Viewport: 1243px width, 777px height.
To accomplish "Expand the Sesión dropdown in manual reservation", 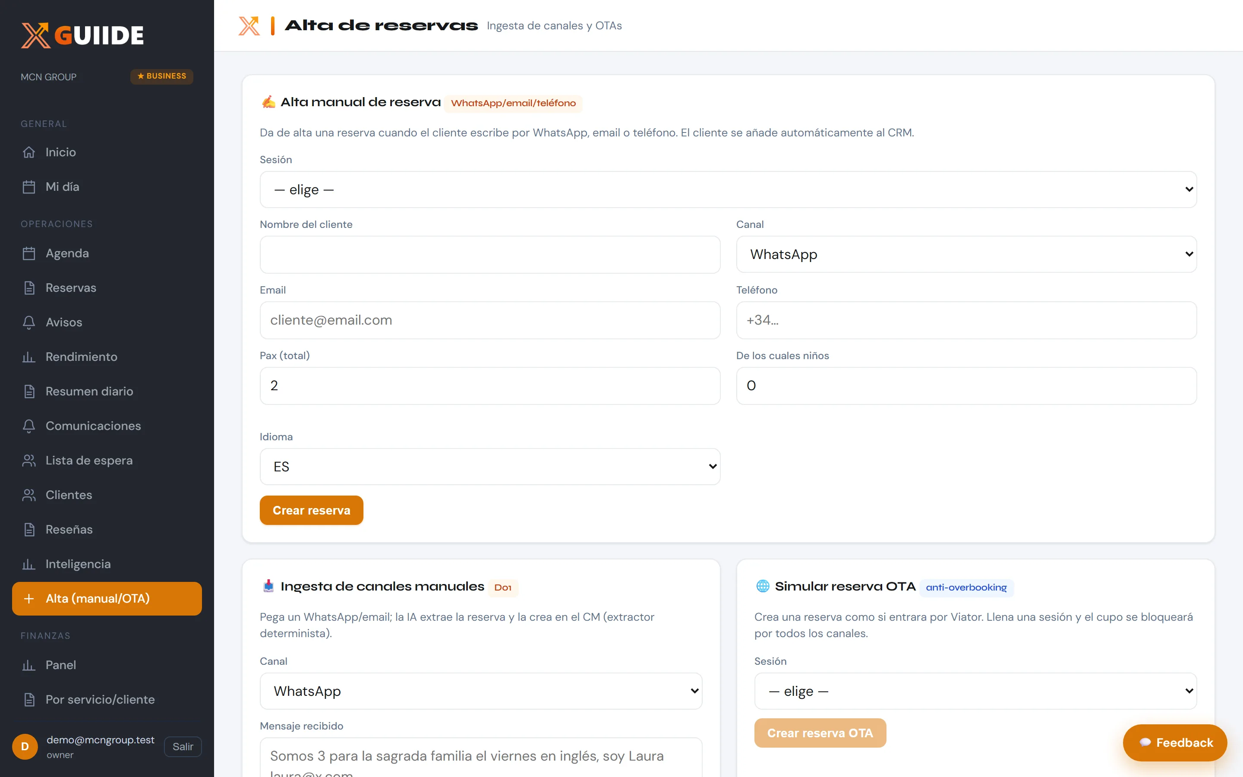I will pos(729,190).
